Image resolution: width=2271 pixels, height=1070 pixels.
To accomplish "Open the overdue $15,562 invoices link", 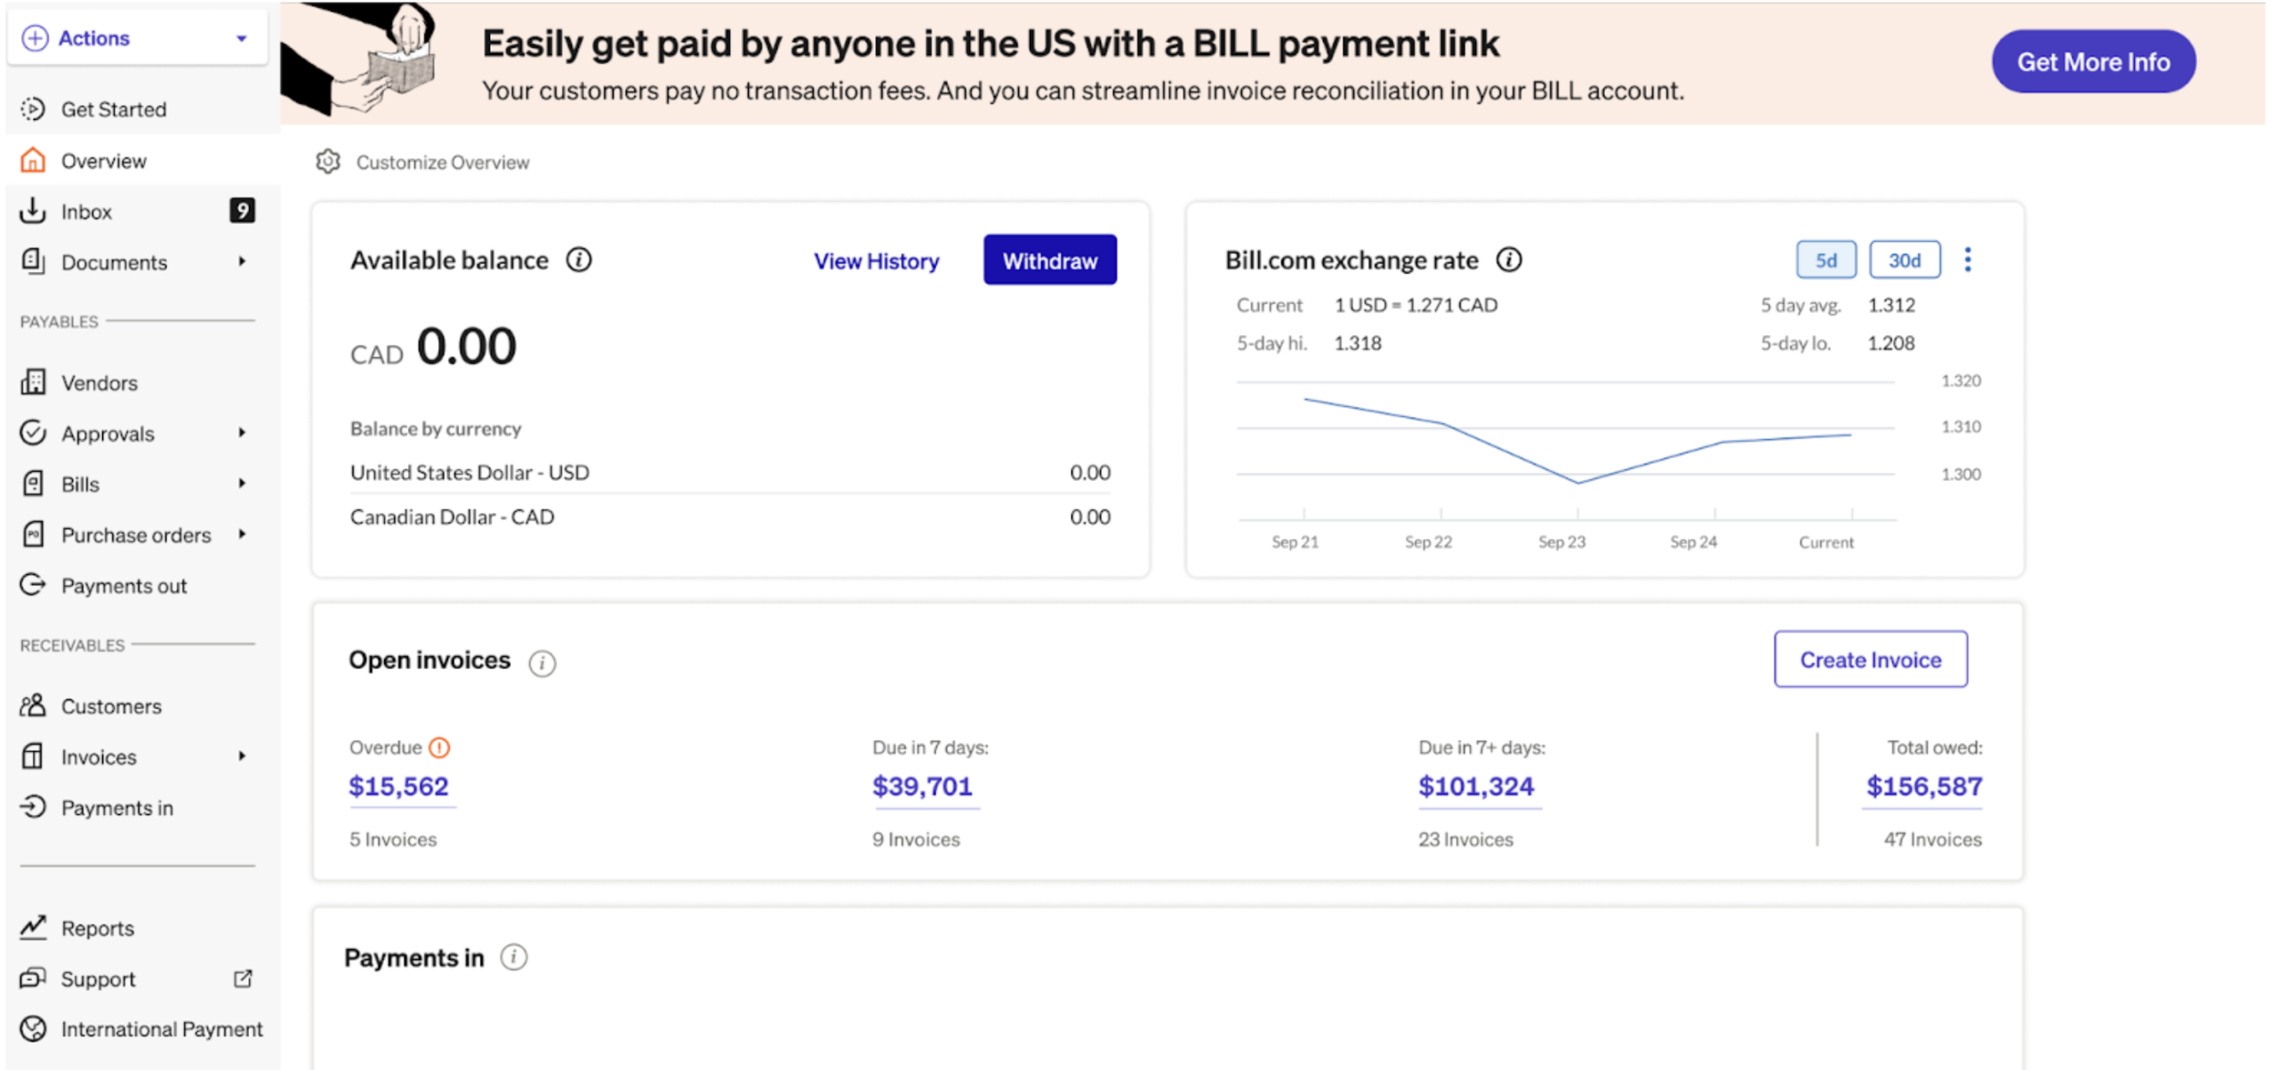I will [x=399, y=786].
